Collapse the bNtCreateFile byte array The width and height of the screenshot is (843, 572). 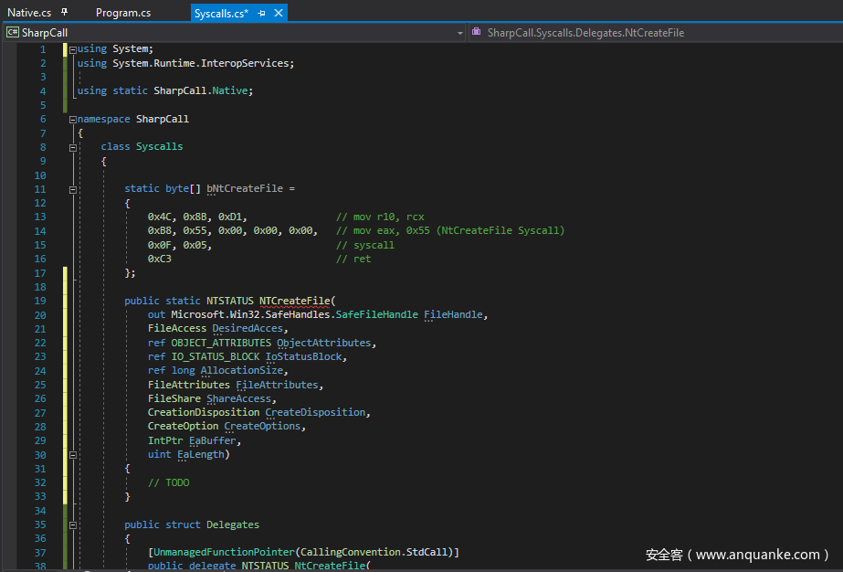[72, 189]
